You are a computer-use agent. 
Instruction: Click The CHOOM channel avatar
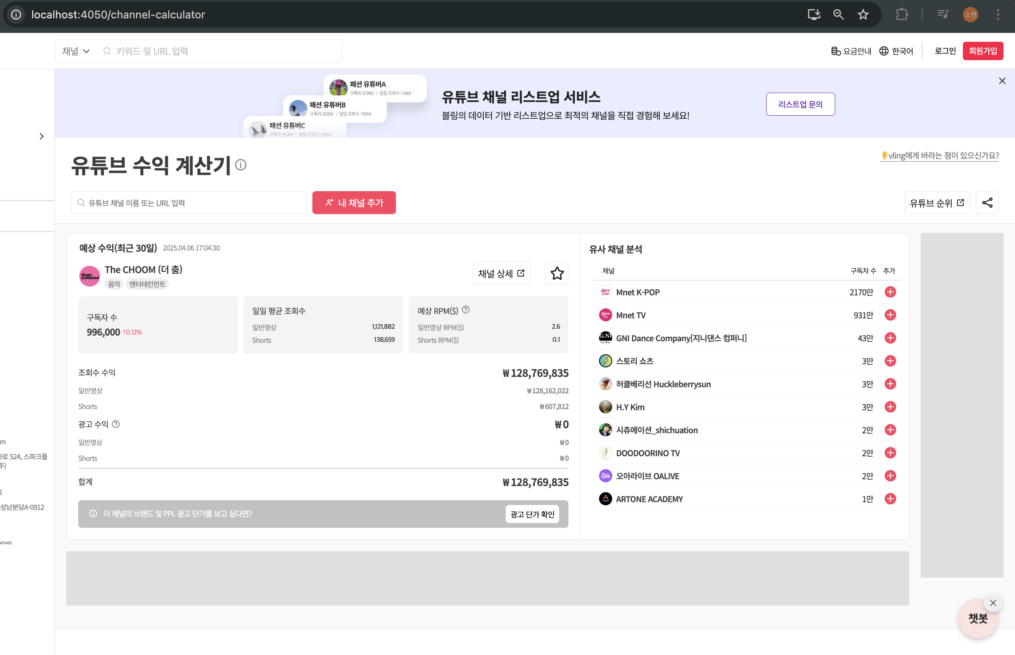tap(89, 276)
